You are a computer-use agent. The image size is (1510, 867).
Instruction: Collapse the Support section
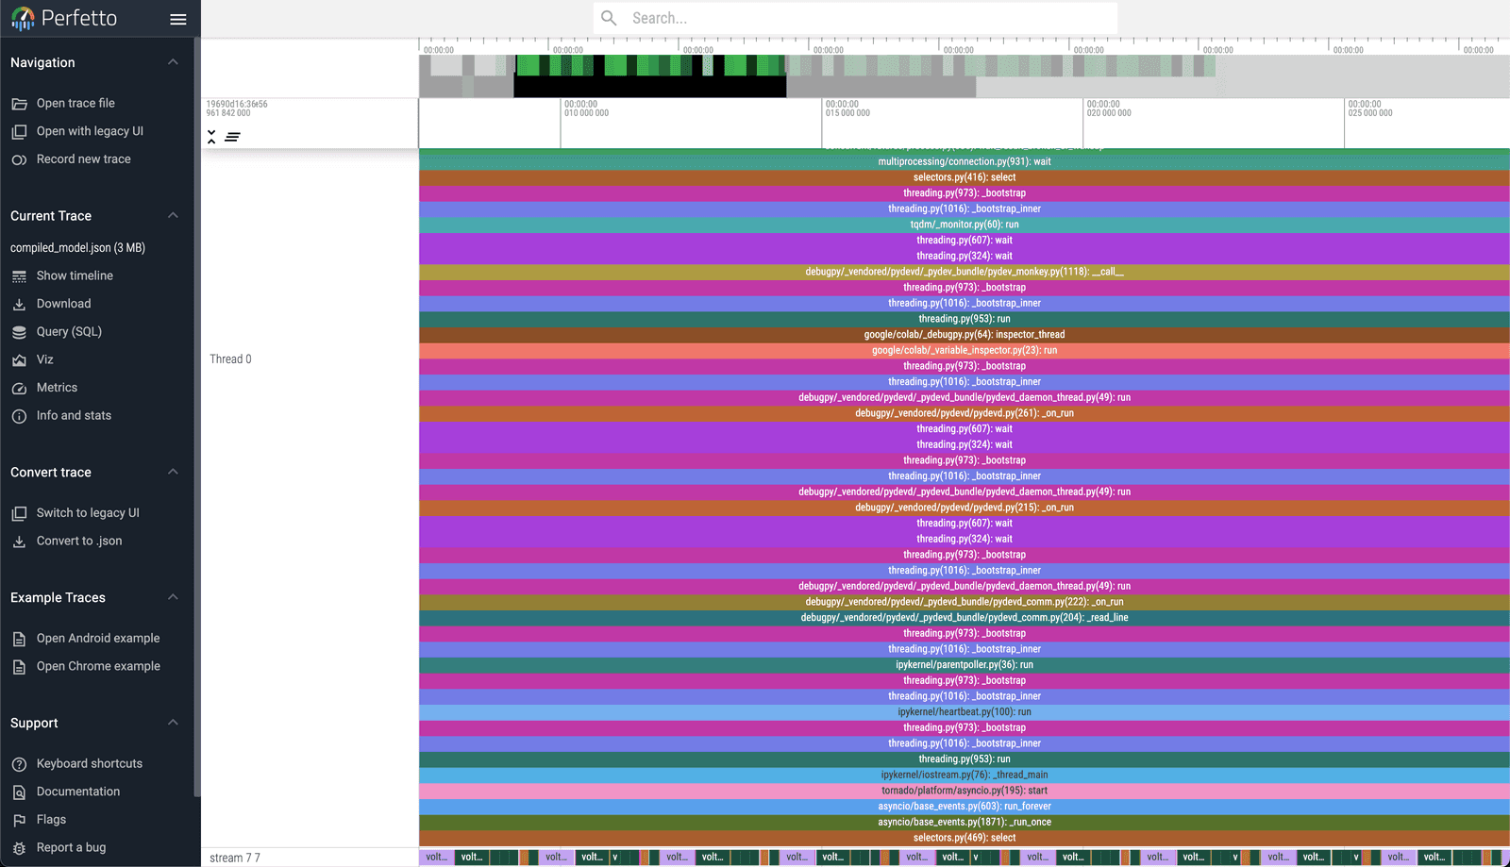coord(173,723)
